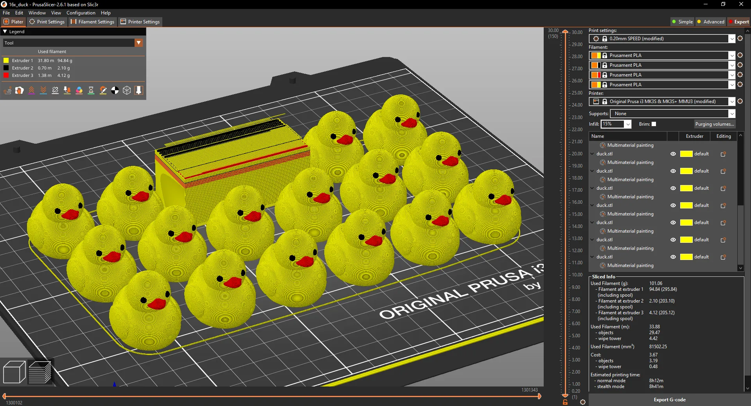Screen dimensions: 751x406
Task: Toggle Seams visibility icon in legend
Action: (55, 91)
